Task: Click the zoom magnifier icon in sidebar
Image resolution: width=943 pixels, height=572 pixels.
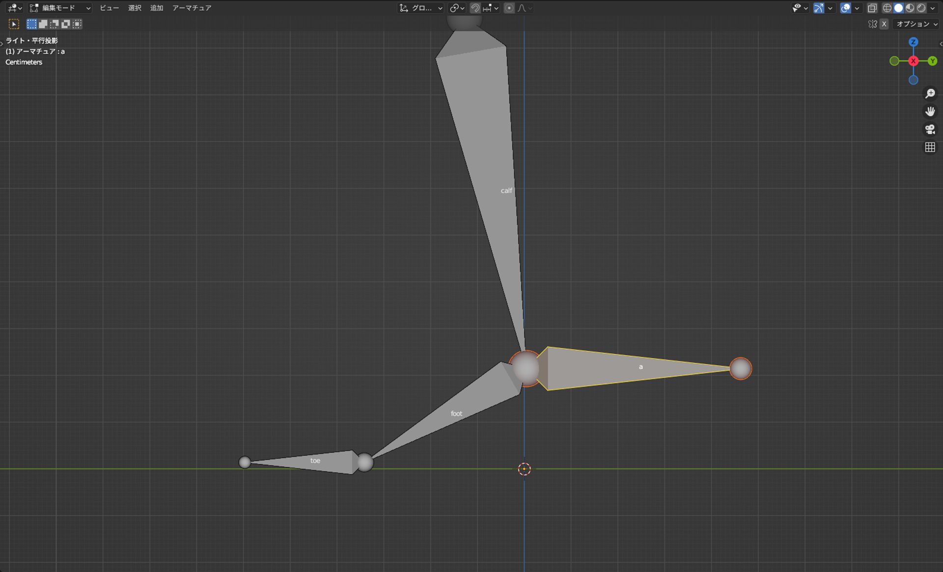Action: 930,93
